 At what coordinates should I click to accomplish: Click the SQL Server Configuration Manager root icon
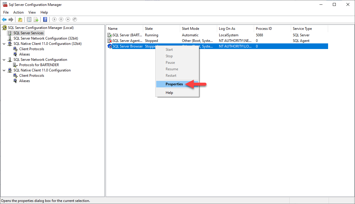(x=4, y=28)
